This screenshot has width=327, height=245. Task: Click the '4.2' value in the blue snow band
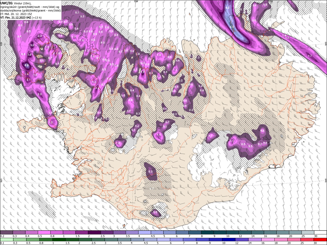[x=227, y=8]
